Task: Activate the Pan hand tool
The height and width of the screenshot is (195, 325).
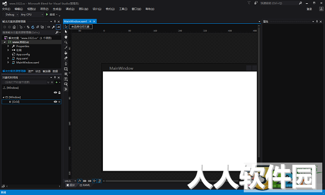Action: pyautogui.click(x=66, y=37)
